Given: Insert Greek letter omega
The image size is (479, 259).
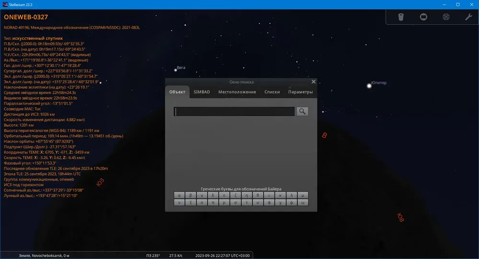Looking at the screenshot, I should click(x=303, y=203).
